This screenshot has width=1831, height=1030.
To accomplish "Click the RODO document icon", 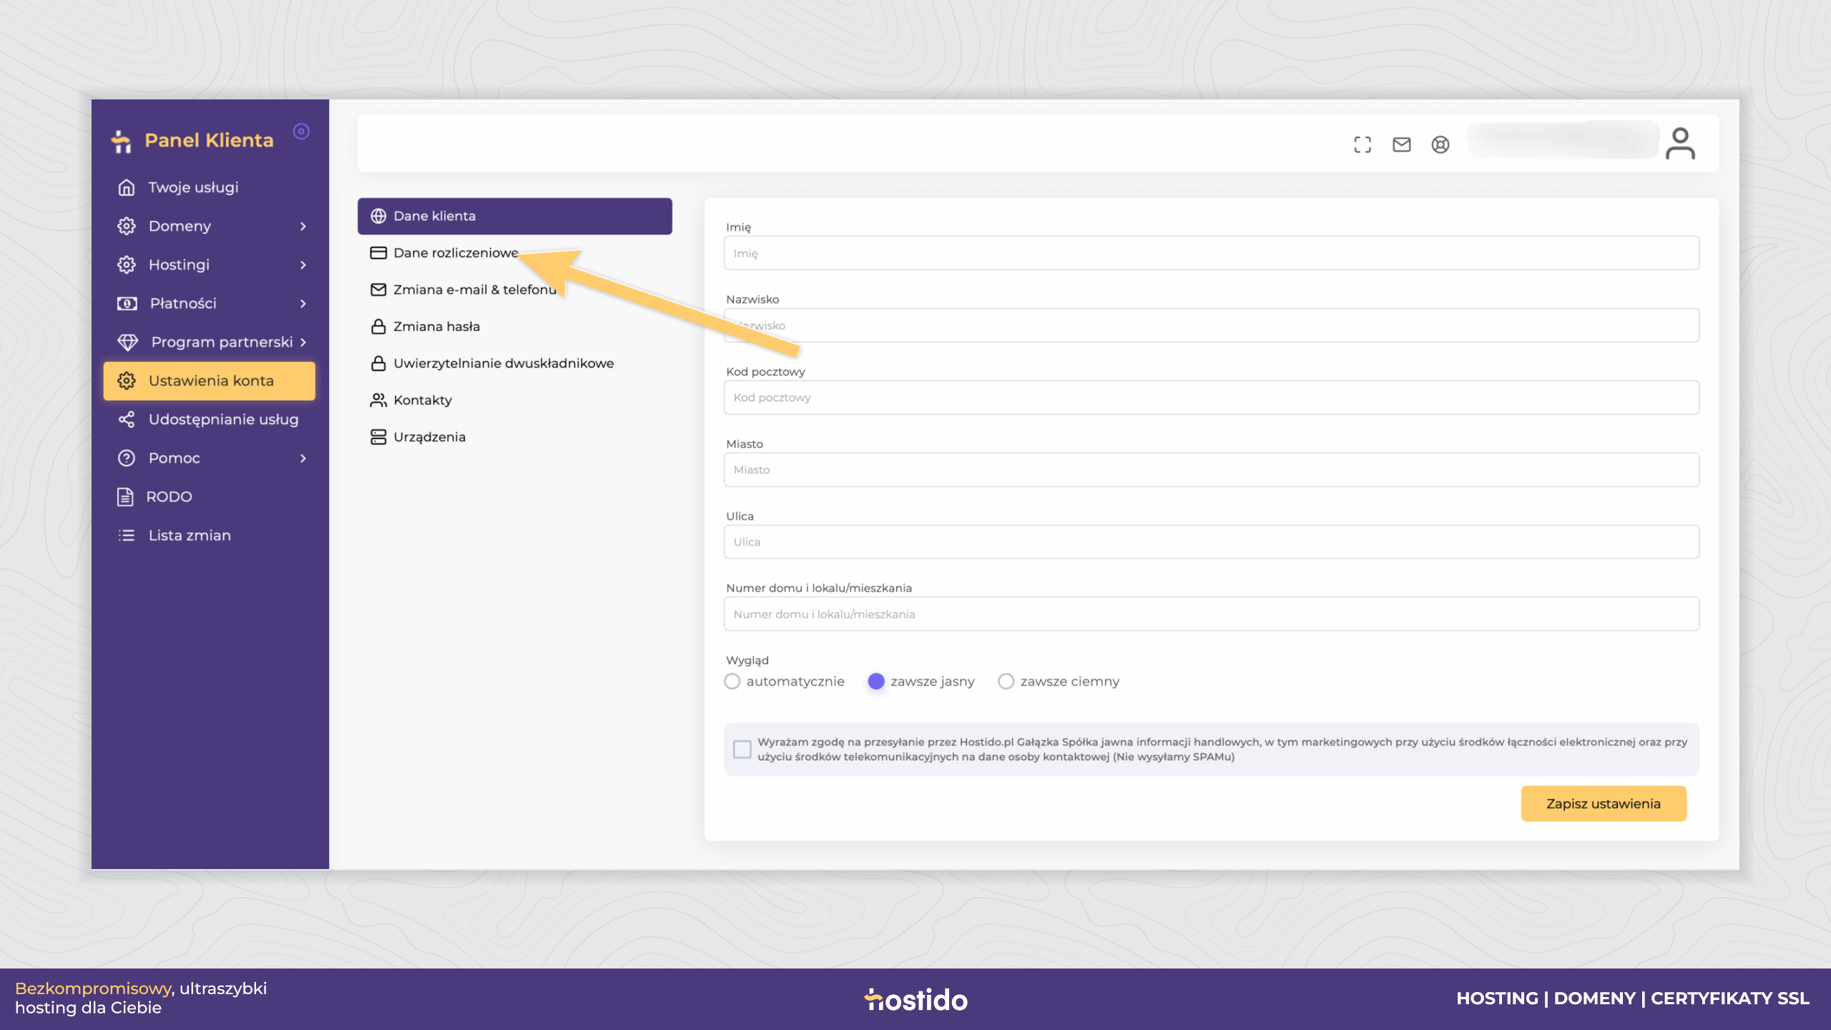I will click(x=125, y=496).
